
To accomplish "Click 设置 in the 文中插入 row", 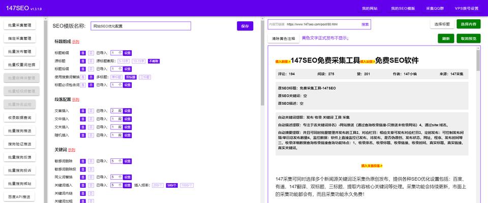I will (127, 119).
